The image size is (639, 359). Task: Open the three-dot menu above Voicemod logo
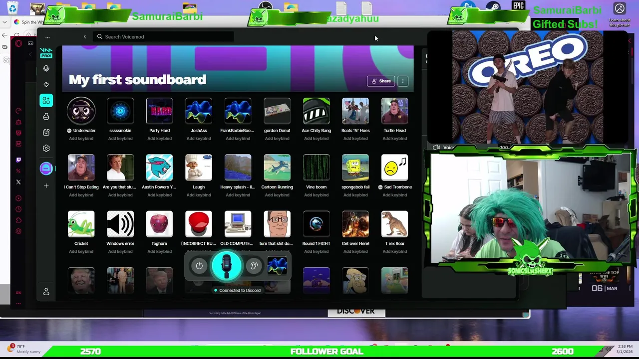47,37
